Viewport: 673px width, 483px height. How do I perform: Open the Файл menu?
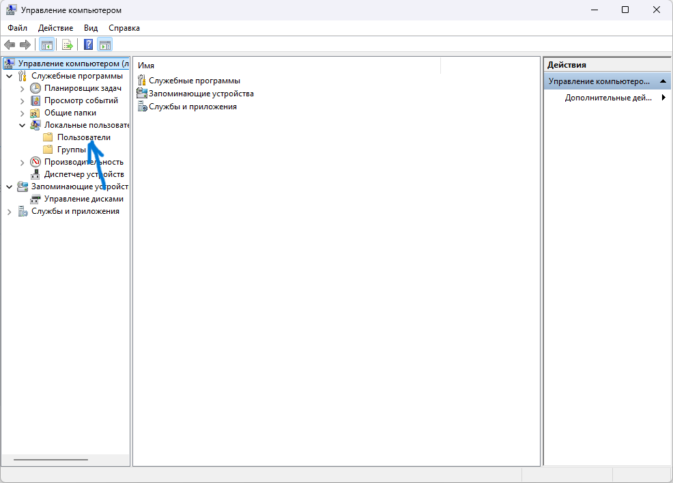pos(18,28)
